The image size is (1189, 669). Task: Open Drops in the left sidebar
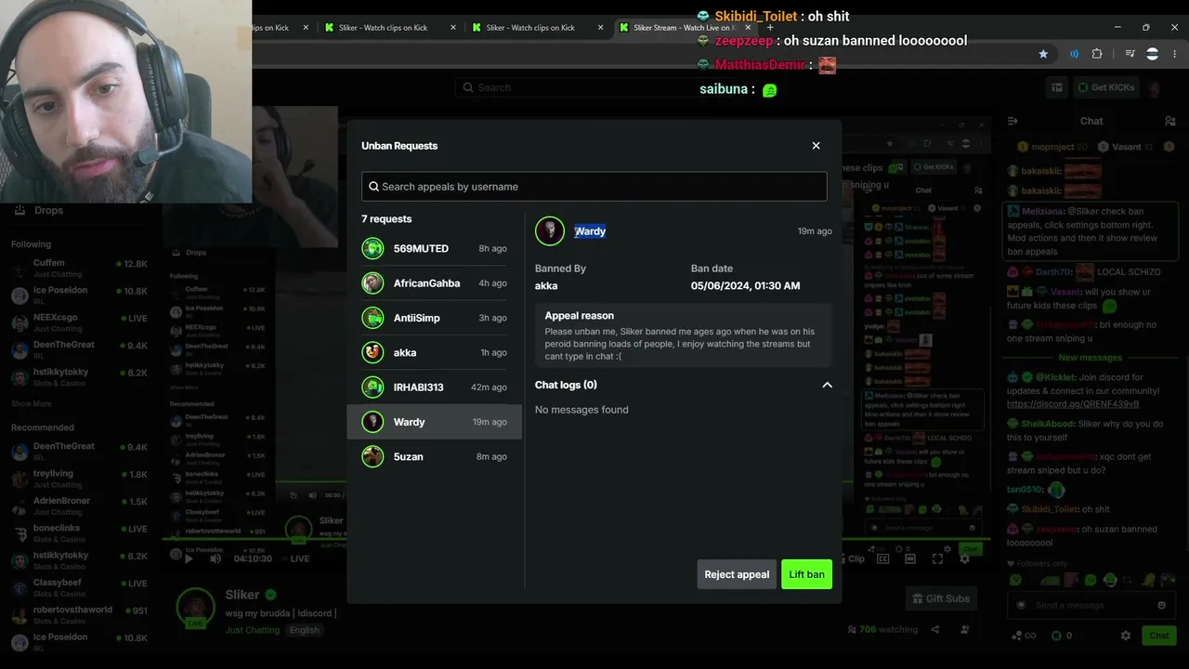point(39,211)
